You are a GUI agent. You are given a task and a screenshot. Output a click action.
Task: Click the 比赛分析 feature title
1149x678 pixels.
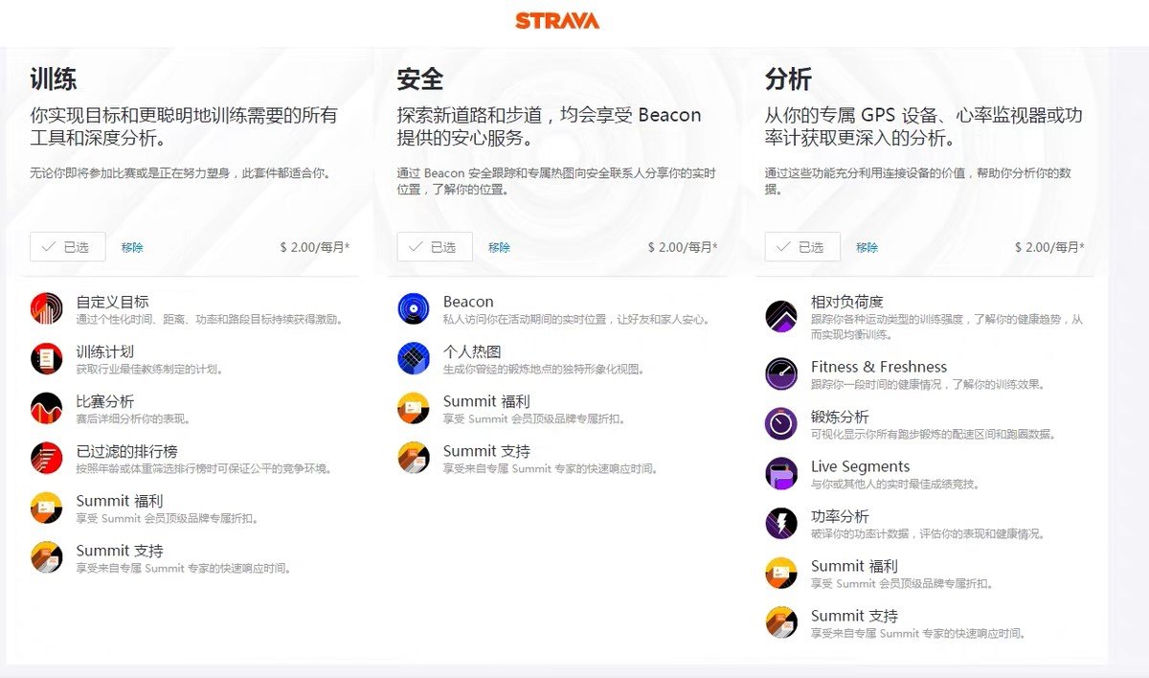105,401
